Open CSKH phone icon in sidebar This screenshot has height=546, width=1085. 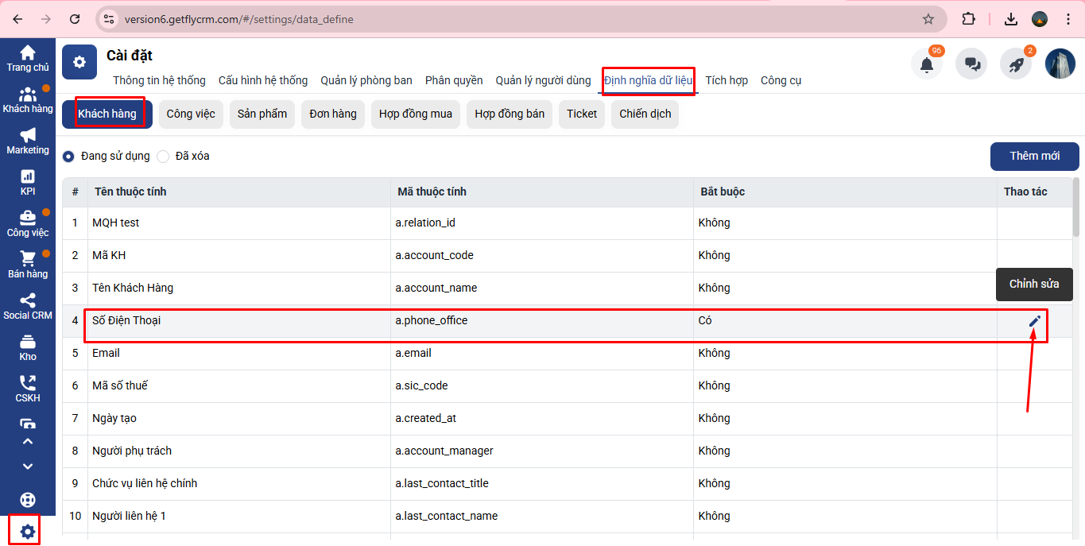(x=28, y=389)
